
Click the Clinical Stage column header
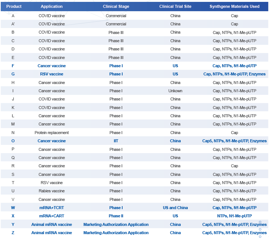116,6
